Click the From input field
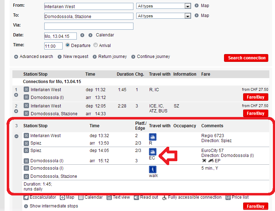Viewport: 275px width, 211px height. pyautogui.click(x=89, y=6)
